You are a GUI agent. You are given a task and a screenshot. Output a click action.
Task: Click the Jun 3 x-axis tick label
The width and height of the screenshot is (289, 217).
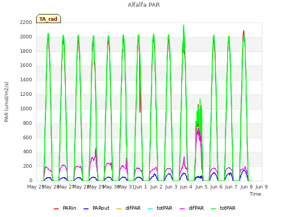click(171, 187)
